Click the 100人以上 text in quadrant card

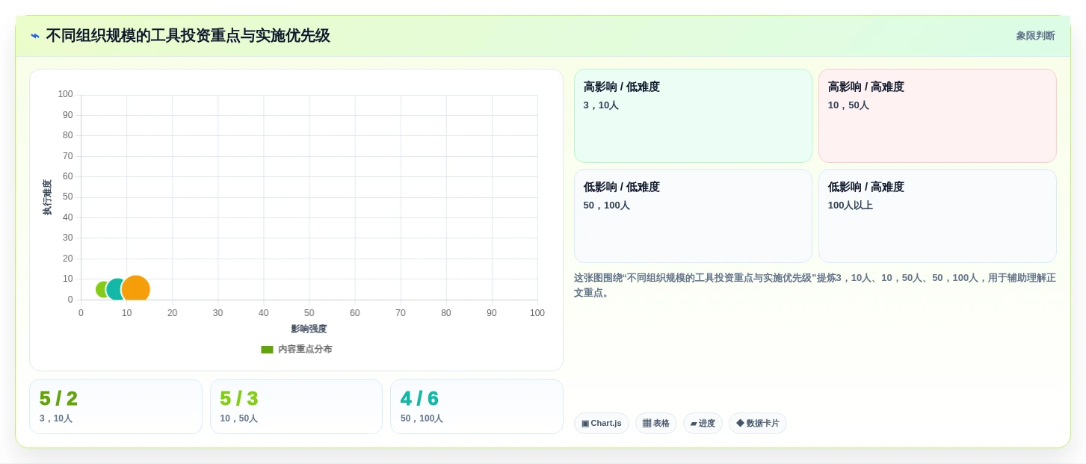point(850,205)
